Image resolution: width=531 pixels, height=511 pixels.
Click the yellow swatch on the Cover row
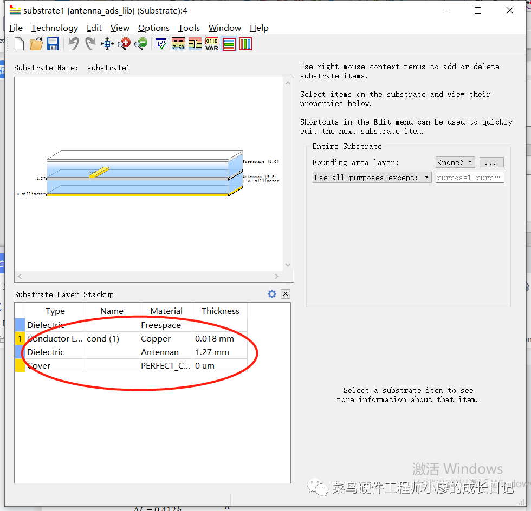pos(20,366)
